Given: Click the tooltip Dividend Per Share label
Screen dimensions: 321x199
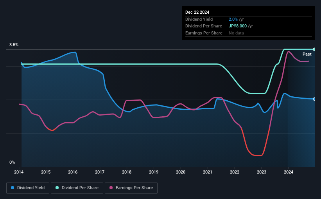Looking at the screenshot, I should tap(203, 26).
